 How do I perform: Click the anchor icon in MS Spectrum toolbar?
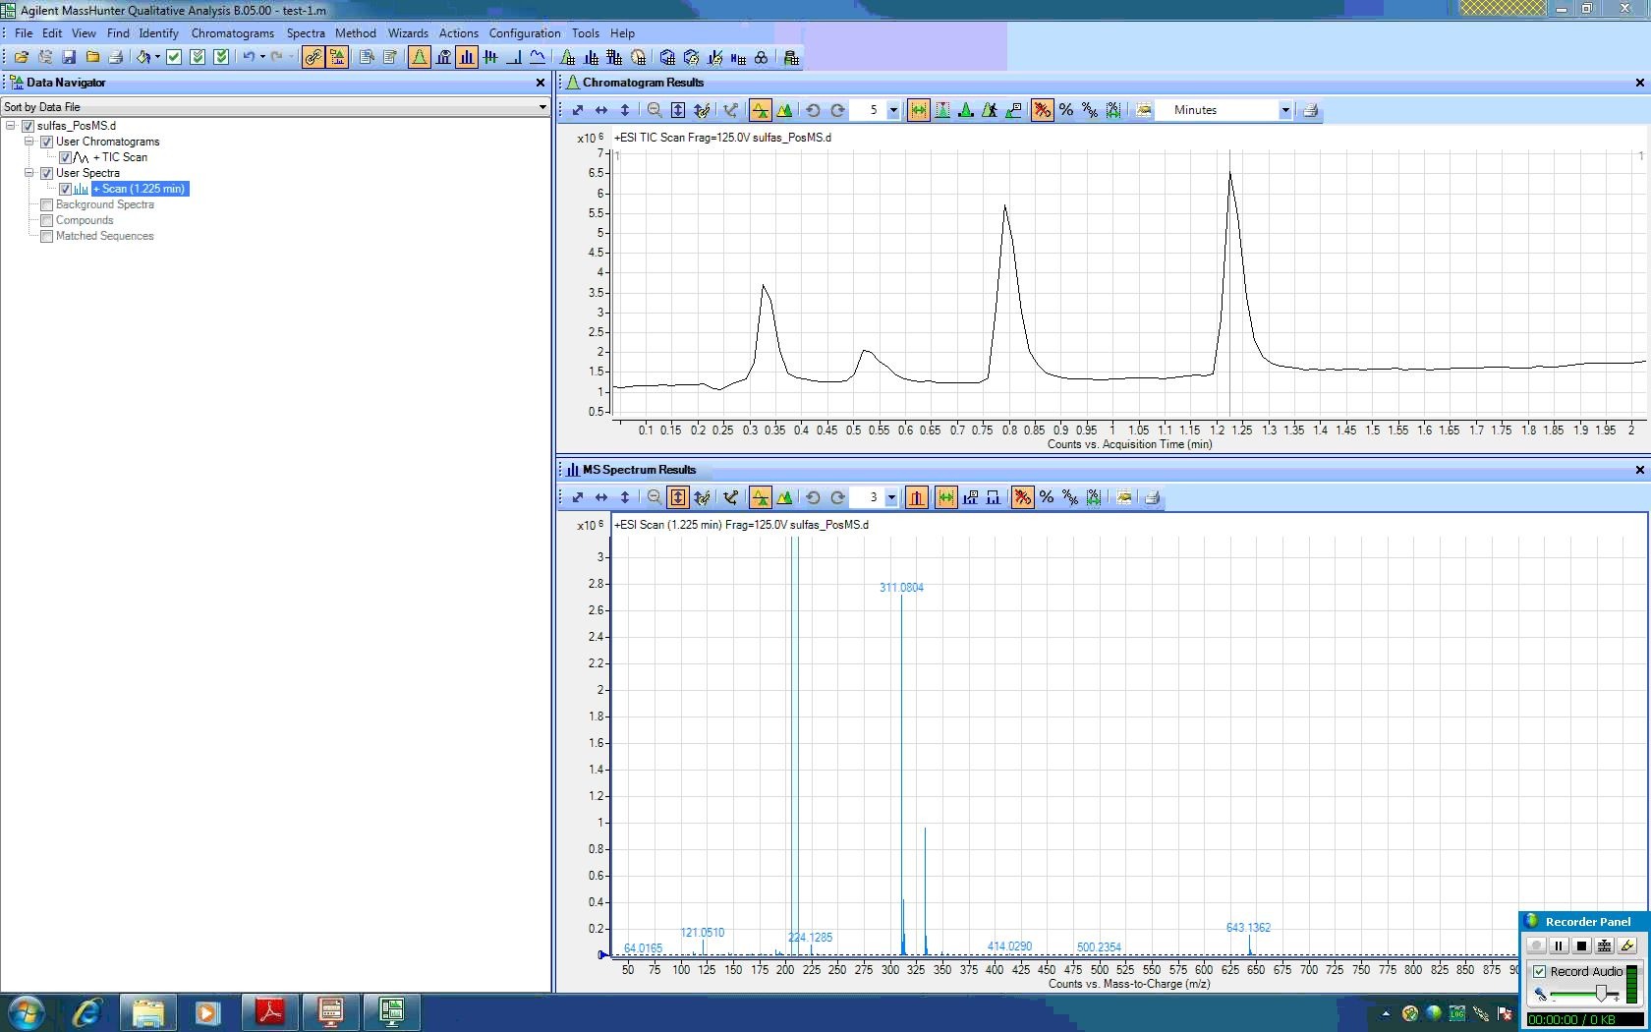click(x=730, y=497)
